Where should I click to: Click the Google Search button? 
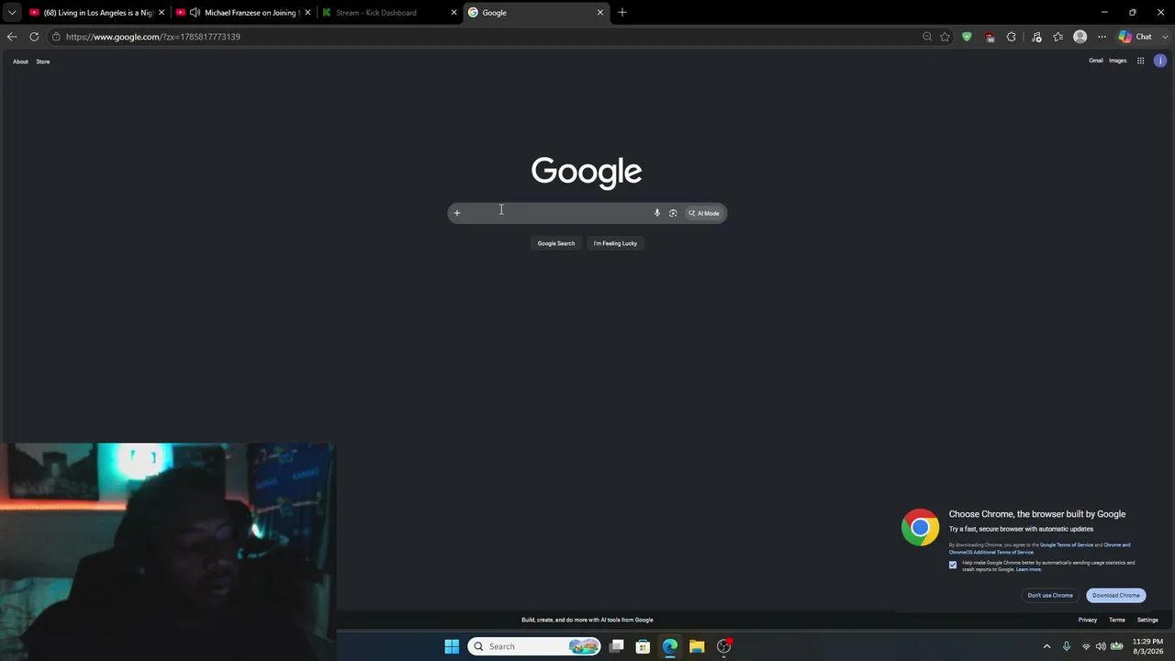point(556,243)
